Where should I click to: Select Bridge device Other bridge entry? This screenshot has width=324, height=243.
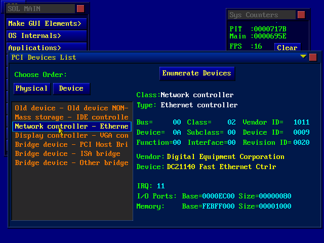click(71, 163)
